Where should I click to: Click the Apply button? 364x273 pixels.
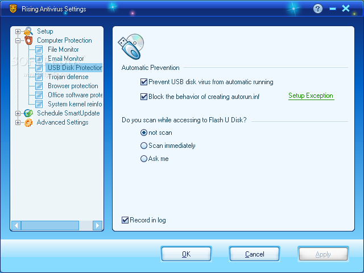pyautogui.click(x=323, y=254)
